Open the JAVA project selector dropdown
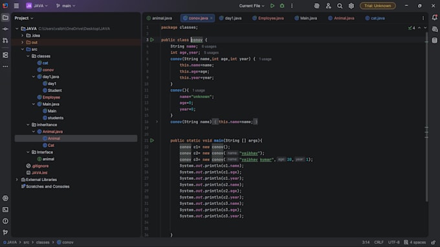This screenshot has width=440, height=247. click(x=37, y=6)
